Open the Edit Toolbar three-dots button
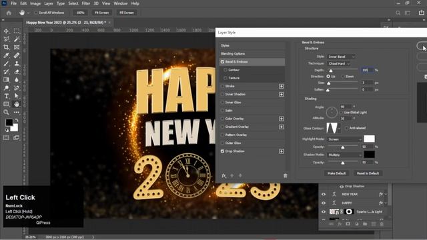 point(17,112)
